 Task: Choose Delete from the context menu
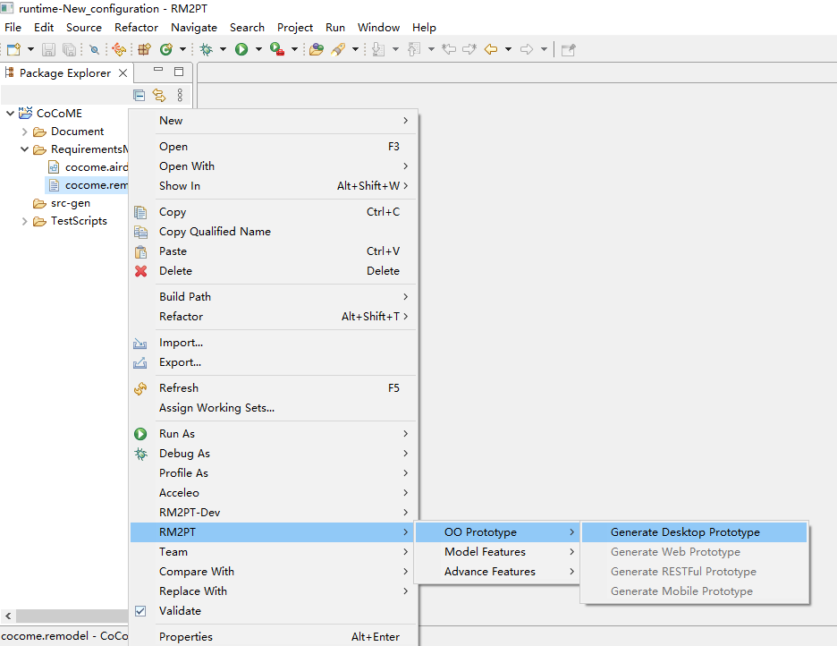[175, 271]
